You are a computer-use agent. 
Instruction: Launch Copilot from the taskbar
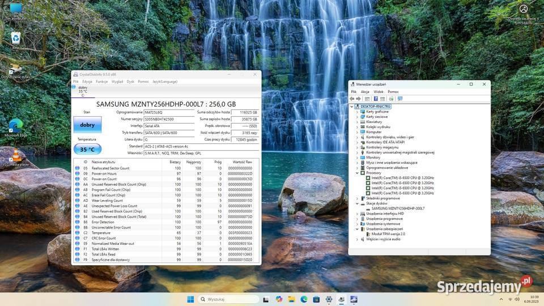tap(279, 299)
